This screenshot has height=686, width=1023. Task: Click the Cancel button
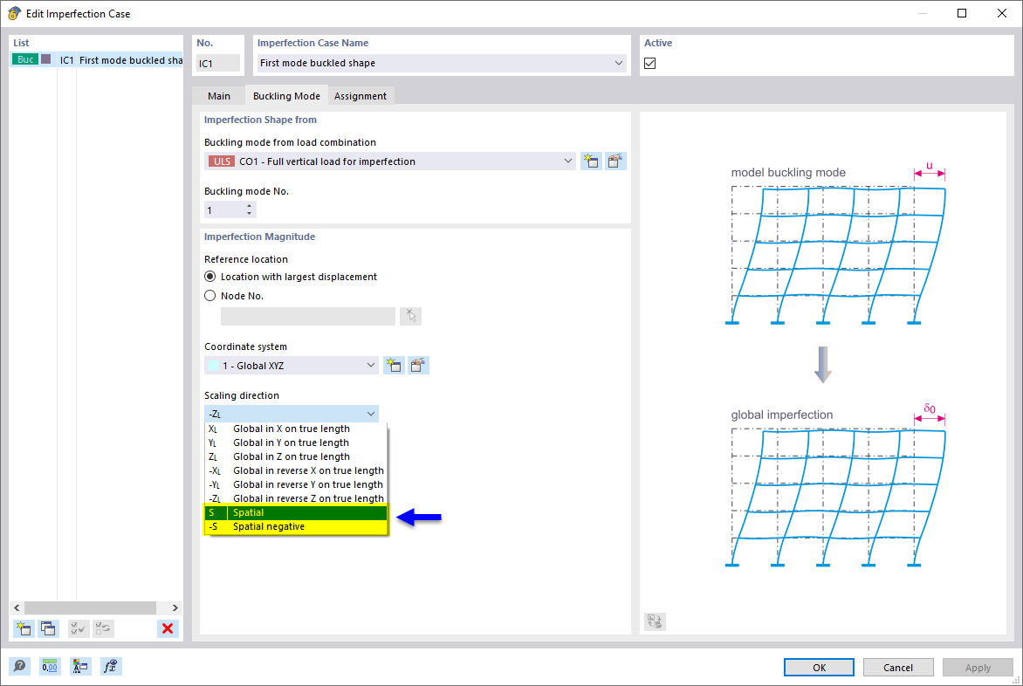(x=898, y=668)
